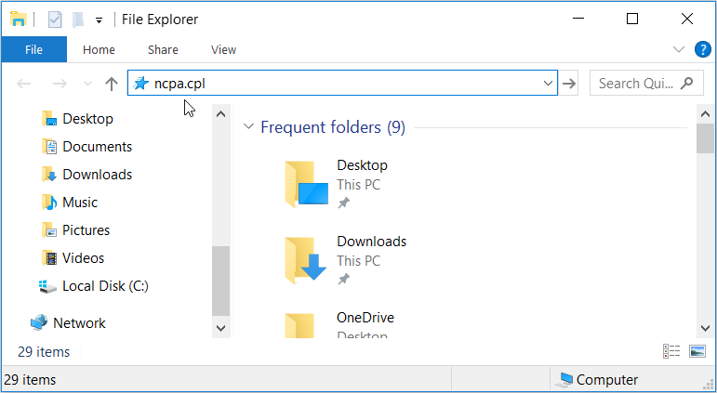
Task: Click the blue Help question mark icon
Action: pos(702,49)
